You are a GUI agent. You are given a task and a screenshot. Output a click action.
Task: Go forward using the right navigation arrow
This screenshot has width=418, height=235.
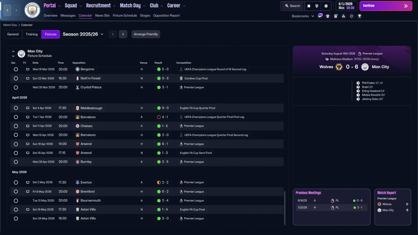pos(17,10)
